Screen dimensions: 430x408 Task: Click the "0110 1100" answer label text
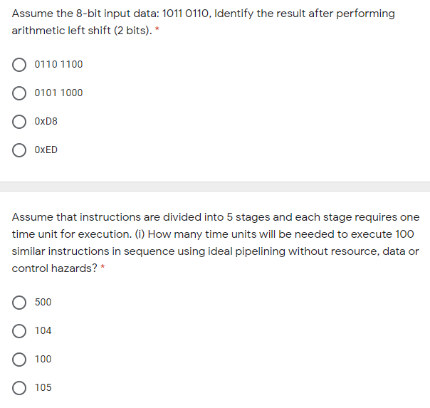[x=58, y=65]
